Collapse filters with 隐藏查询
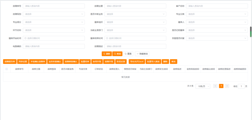This screenshot has height=120, width=252. point(142,54)
